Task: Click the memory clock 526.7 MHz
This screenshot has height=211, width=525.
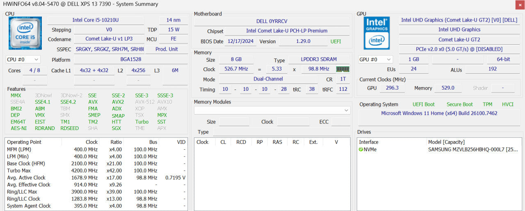Action: click(x=236, y=69)
